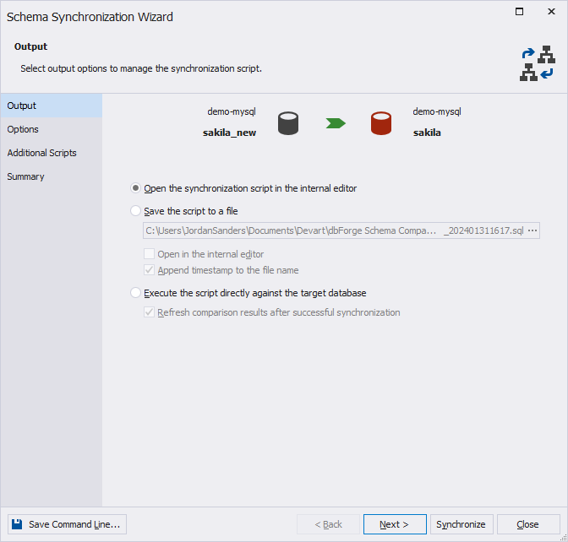This screenshot has width=568, height=542.
Task: Close the wizard with the X button
Action: tap(551, 12)
